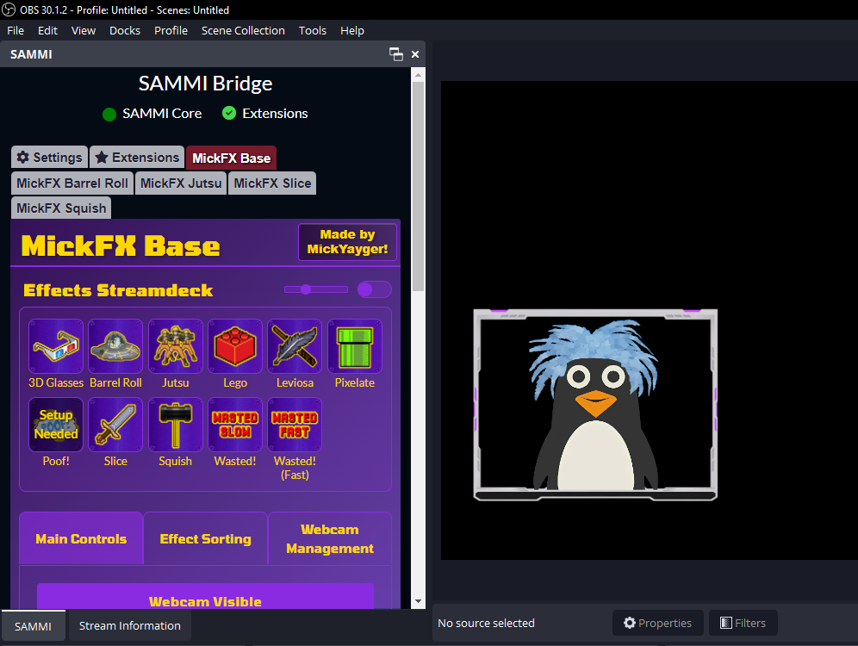858x646 pixels.
Task: Click the scrollbar up arrow in SAMMI panel
Action: [x=418, y=74]
